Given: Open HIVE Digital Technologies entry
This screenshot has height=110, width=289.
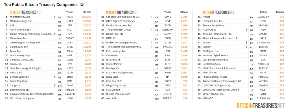Looking at the screenshot, I should [x=121, y=21].
